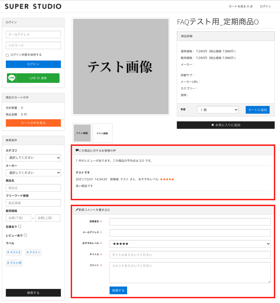The width and height of the screenshot is (280, 303).
Task: Click the product title FAQテスト用_定期商品O
Action: coord(218,22)
